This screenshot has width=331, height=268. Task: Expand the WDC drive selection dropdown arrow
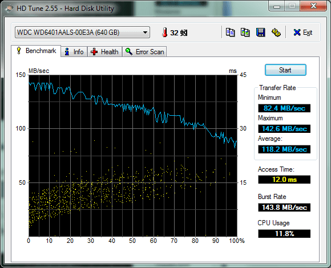point(145,33)
